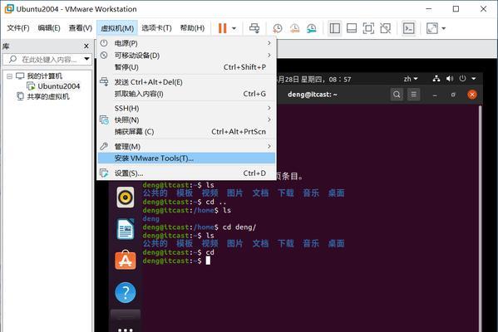Open the console view icon

(x=409, y=28)
